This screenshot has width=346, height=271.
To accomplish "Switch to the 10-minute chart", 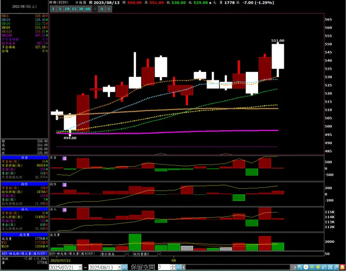I will click(x=67, y=9).
